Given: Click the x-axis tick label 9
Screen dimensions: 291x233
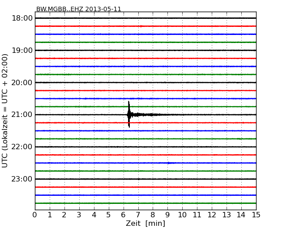Looking at the screenshot, I should coord(167,215).
